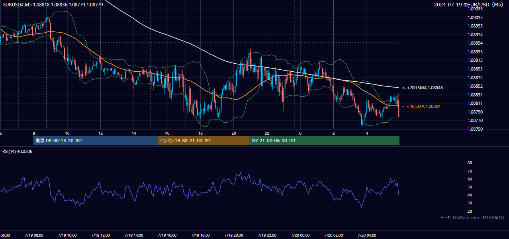Click the 7/19 08:00 date label
509x239 pixels.
[34, 235]
